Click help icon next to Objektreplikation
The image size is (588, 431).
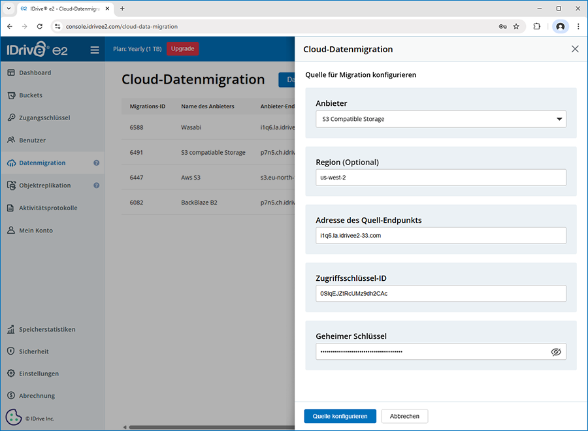click(x=96, y=185)
